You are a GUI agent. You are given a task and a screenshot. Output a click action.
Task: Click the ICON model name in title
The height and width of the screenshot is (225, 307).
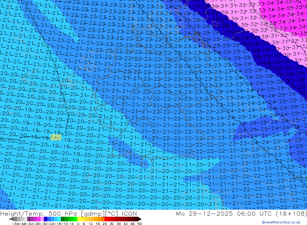pyautogui.click(x=129, y=213)
